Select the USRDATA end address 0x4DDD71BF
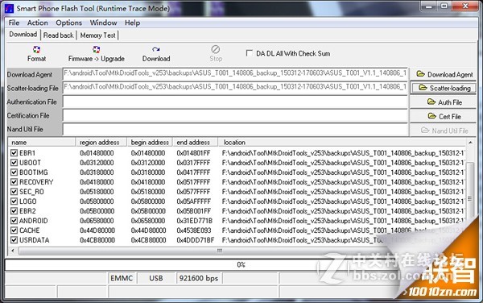483x303 pixels. [196, 240]
